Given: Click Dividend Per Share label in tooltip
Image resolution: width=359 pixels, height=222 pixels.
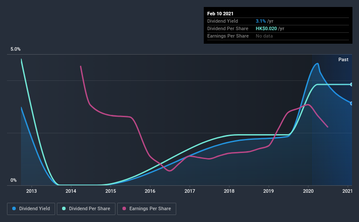Looking at the screenshot, I should [x=227, y=28].
